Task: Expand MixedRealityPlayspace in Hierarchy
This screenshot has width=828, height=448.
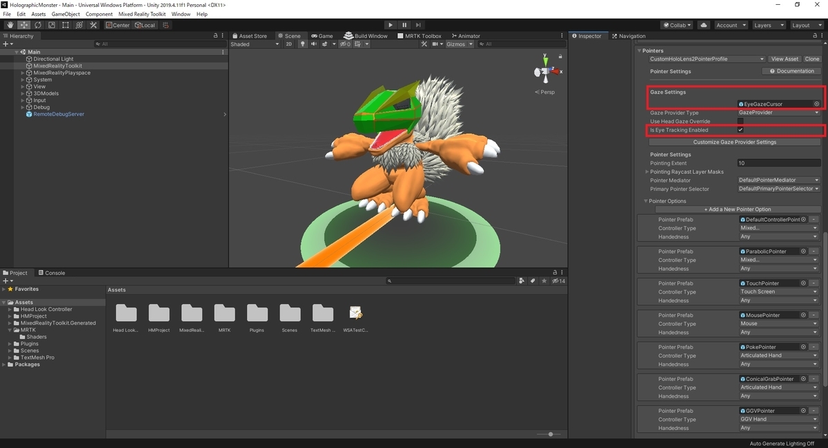Action: pos(22,73)
